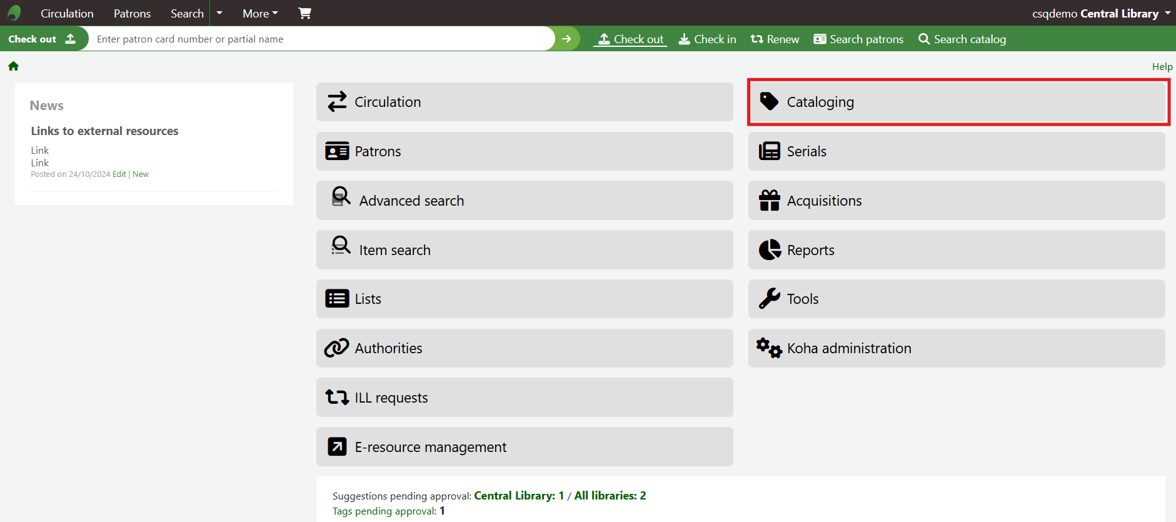The width and height of the screenshot is (1176, 522).
Task: Switch to the Search catalog tab
Action: (x=962, y=39)
